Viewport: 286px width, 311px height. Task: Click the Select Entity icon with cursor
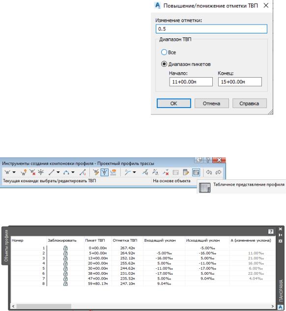pyautogui.click(x=145, y=172)
